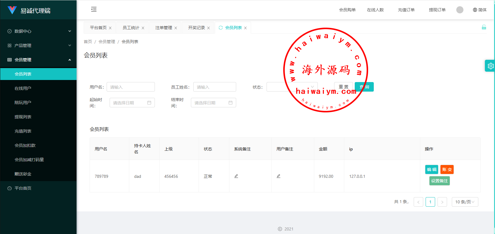The image size is (495, 234).
Task: Click the edit pencil under 系统备注
Action: [x=236, y=176]
